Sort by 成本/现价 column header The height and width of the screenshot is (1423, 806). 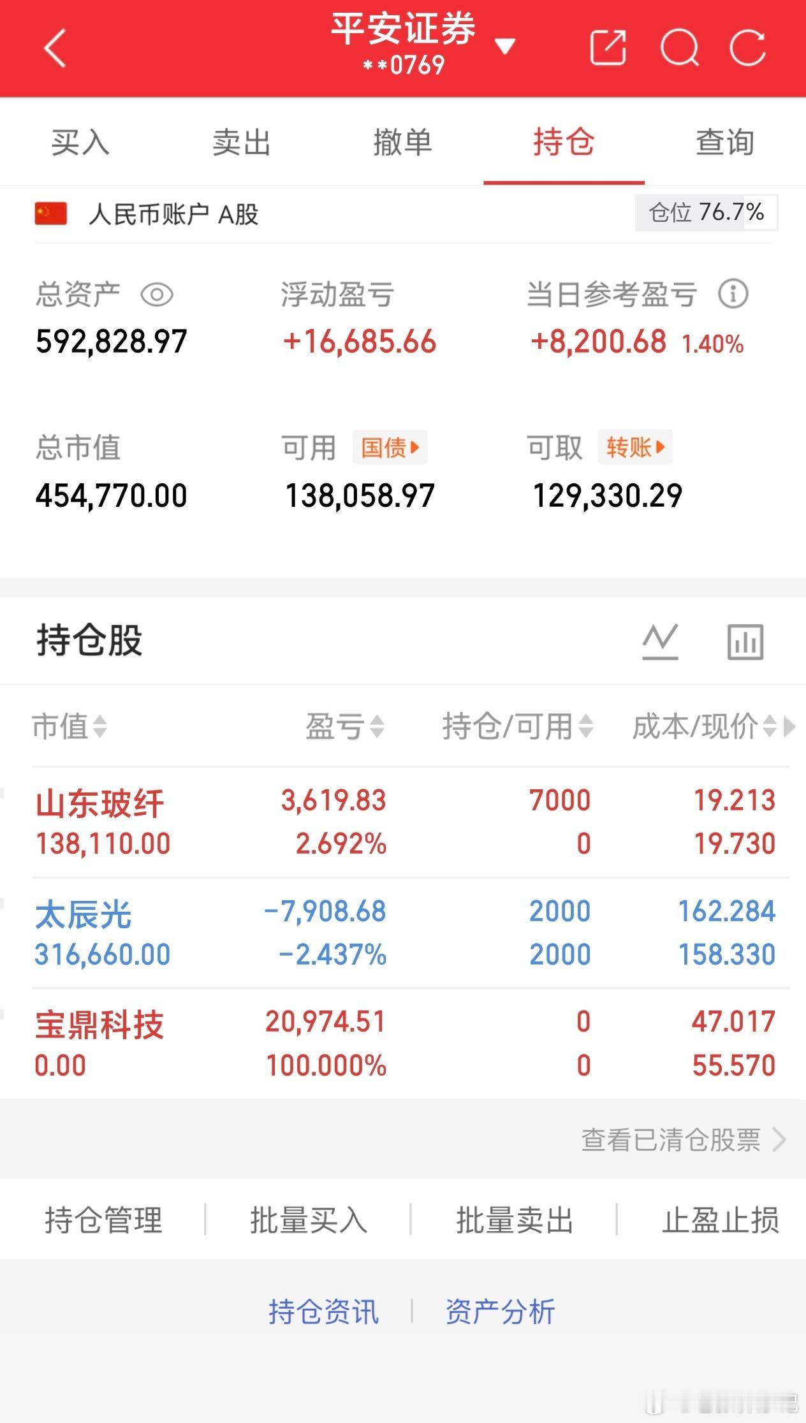(x=704, y=726)
